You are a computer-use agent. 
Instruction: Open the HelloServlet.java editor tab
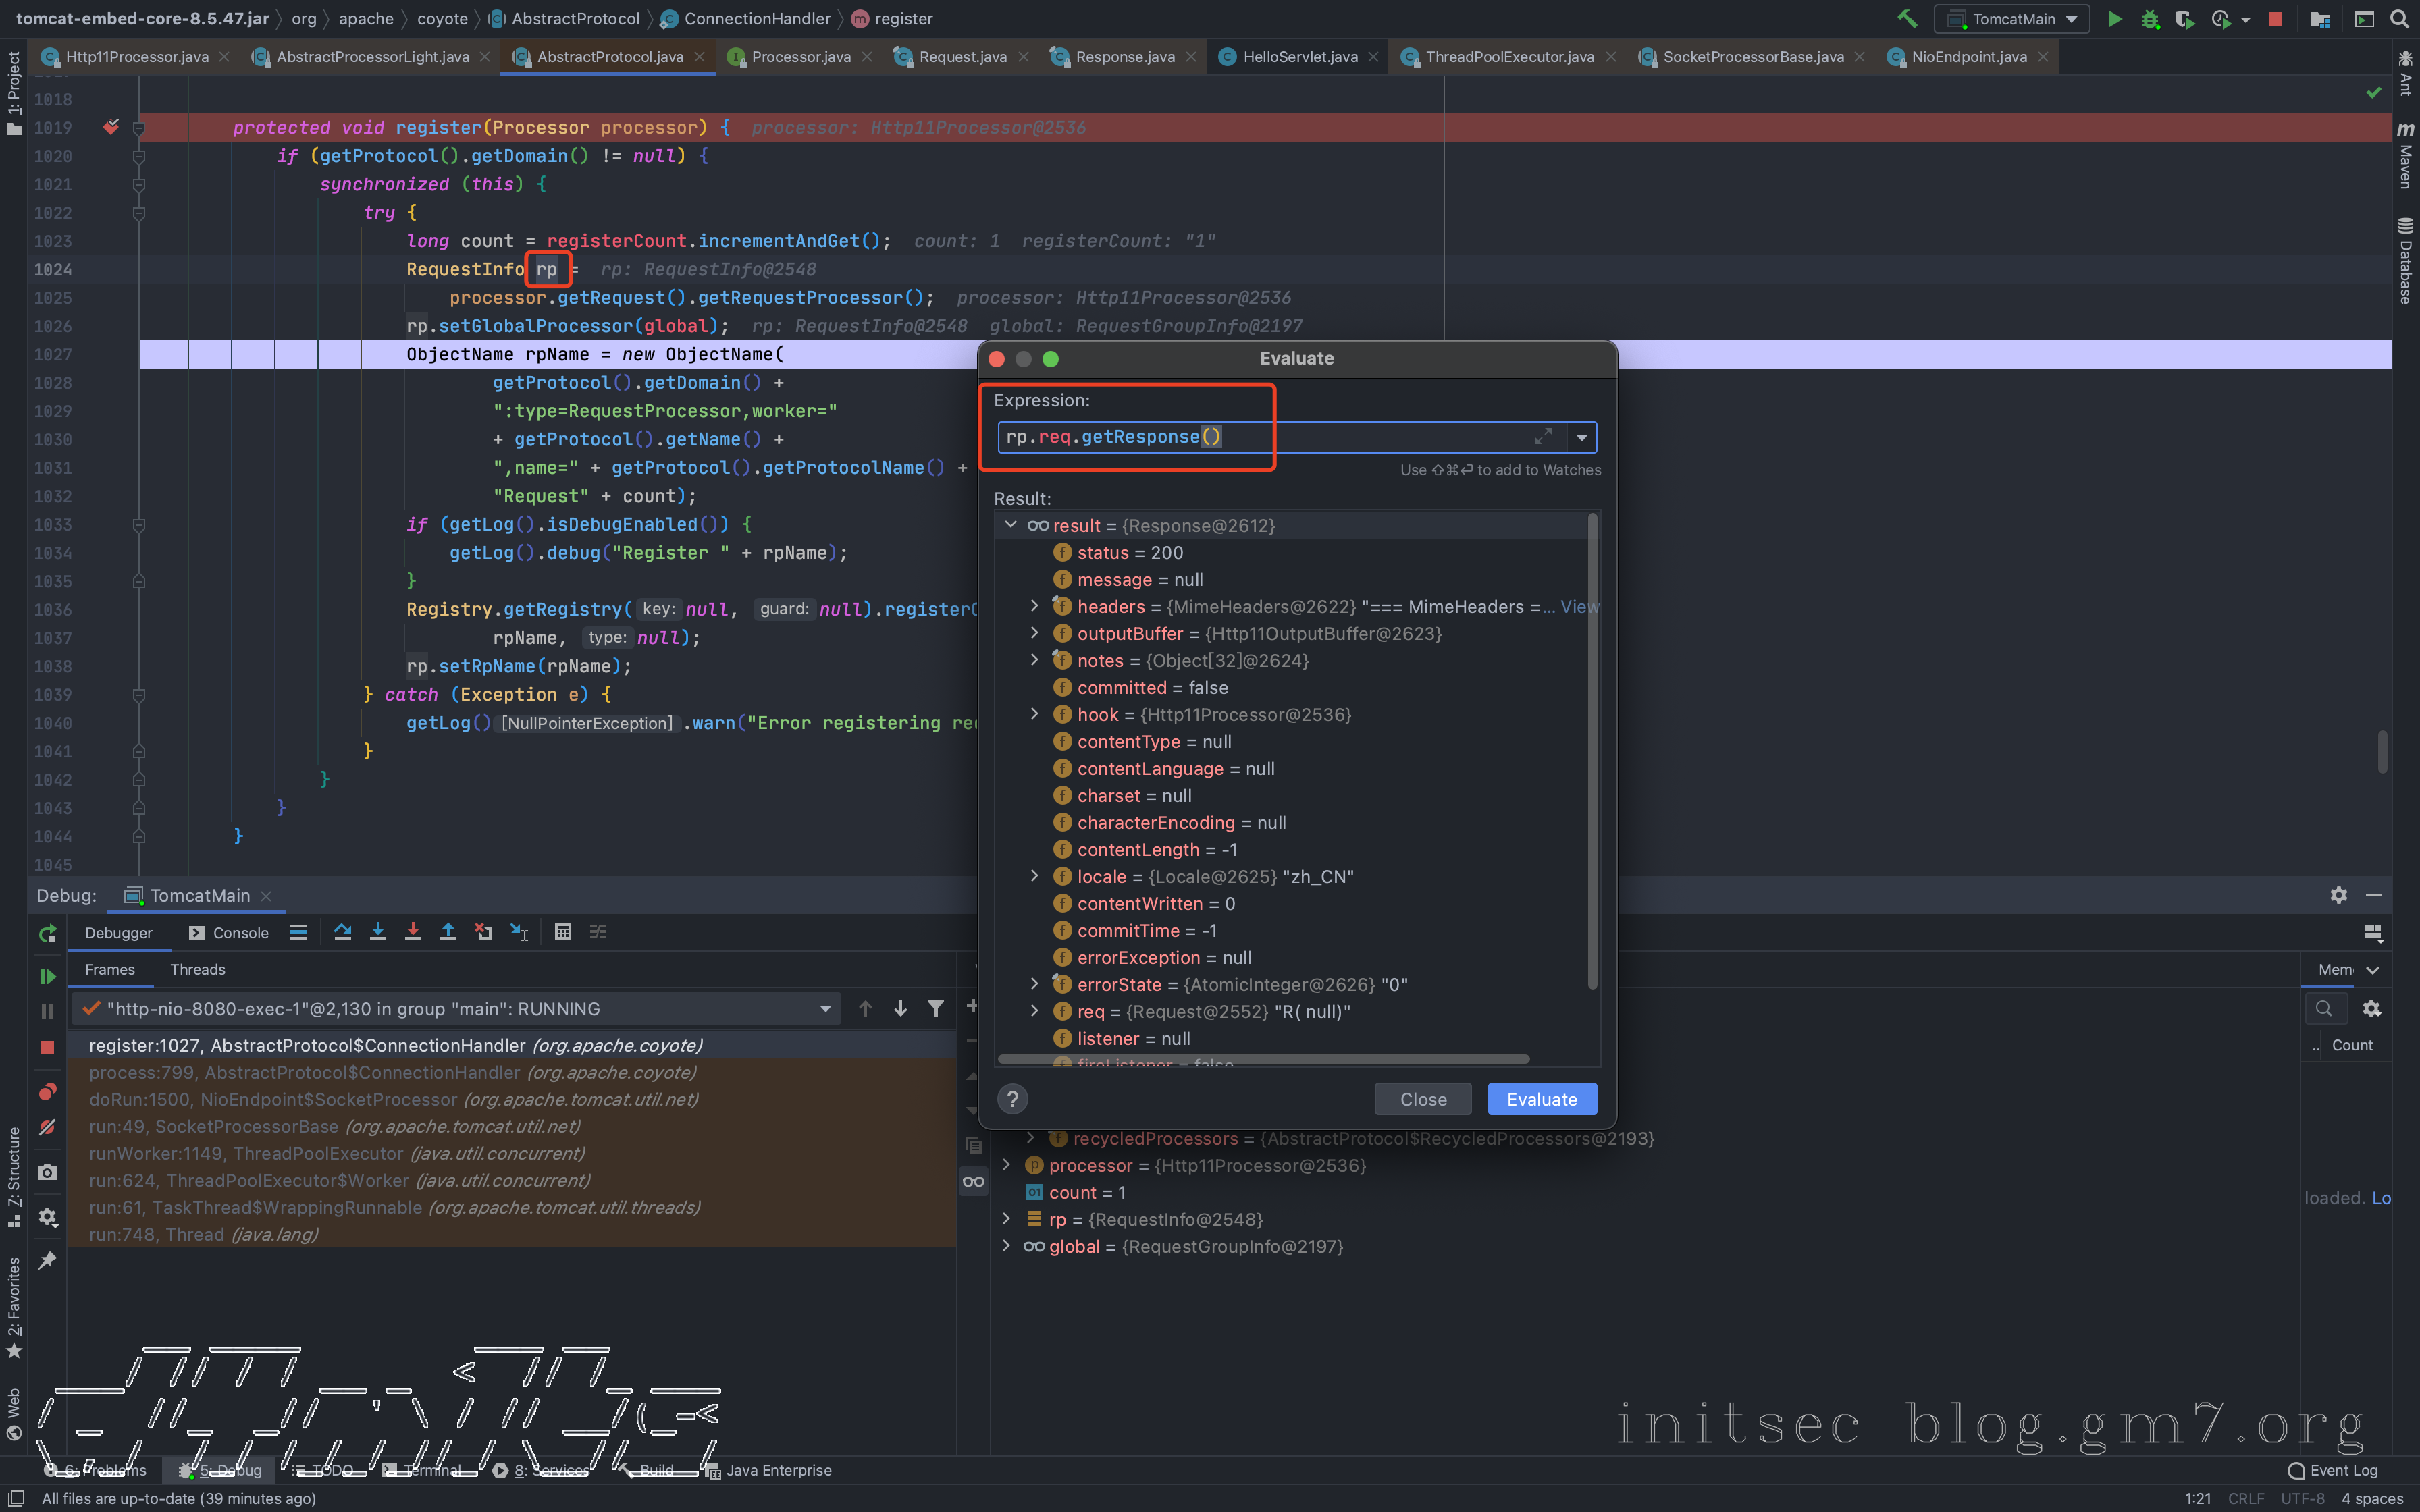1299,57
